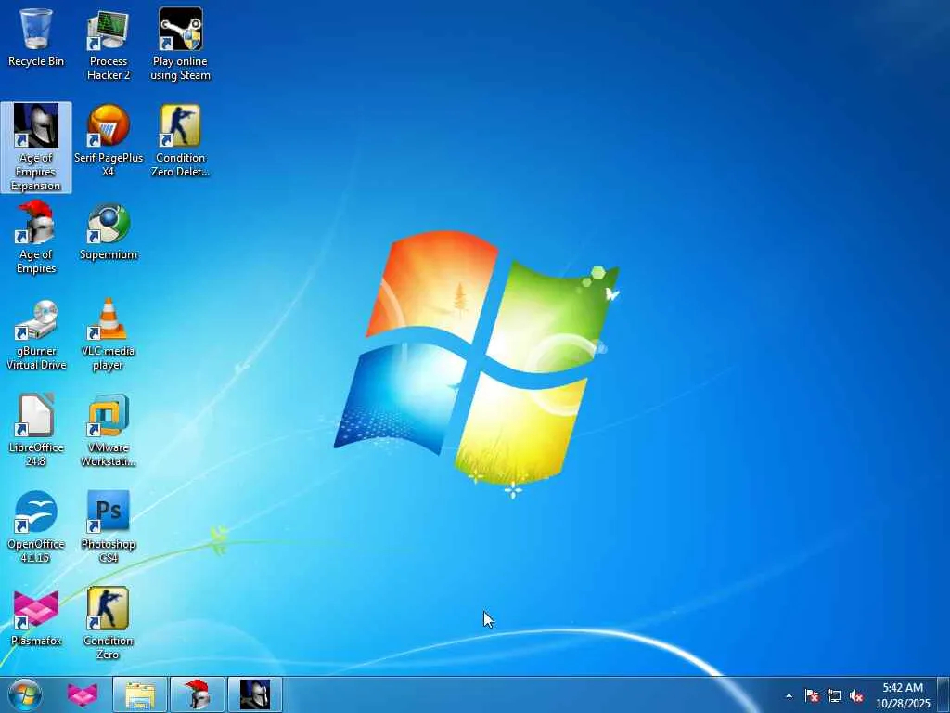Select the Supermium browser shortcut
This screenshot has width=950, height=713.
(109, 231)
